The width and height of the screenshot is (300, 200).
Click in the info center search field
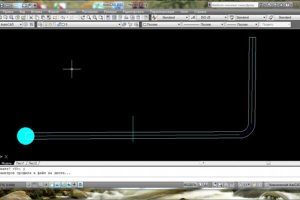[234, 5]
